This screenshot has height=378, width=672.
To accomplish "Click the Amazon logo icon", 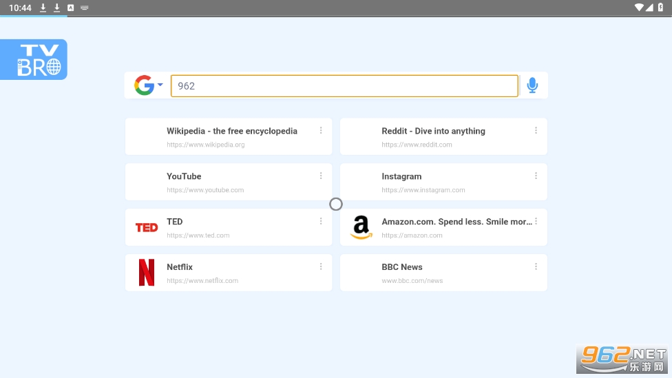I will coord(361,227).
